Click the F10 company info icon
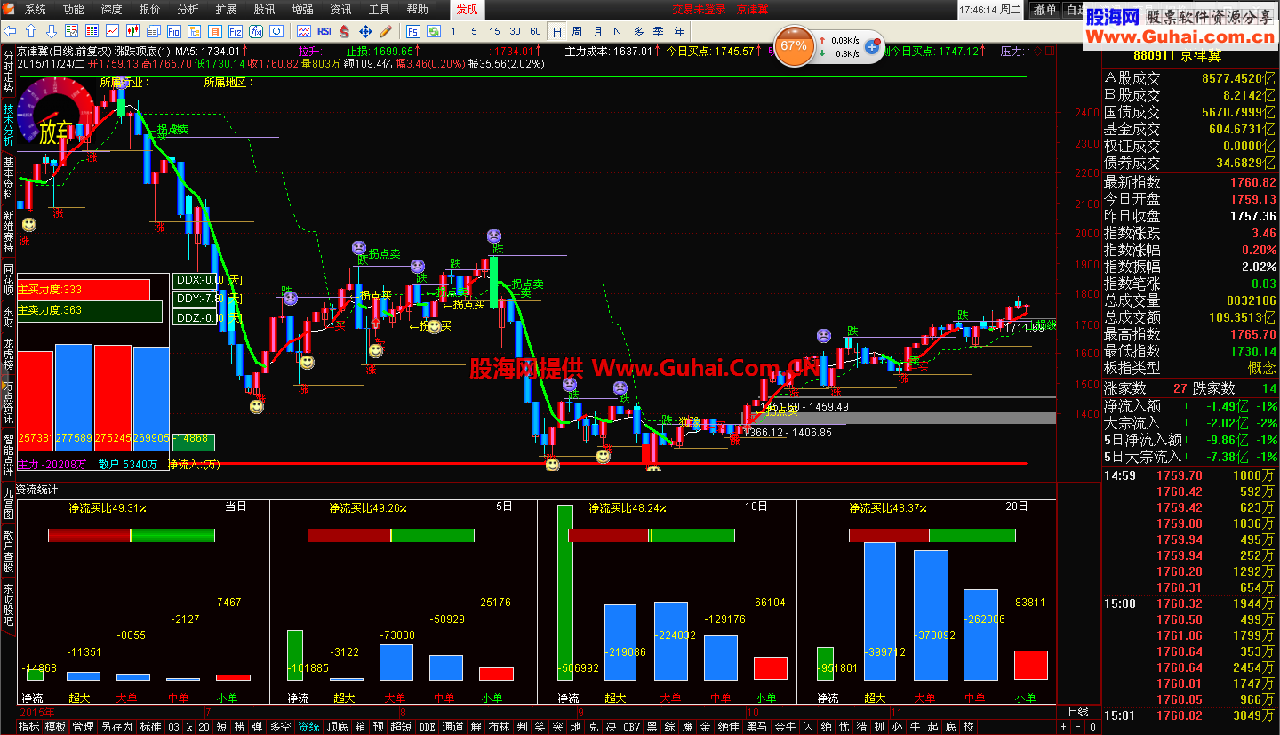 (173, 31)
